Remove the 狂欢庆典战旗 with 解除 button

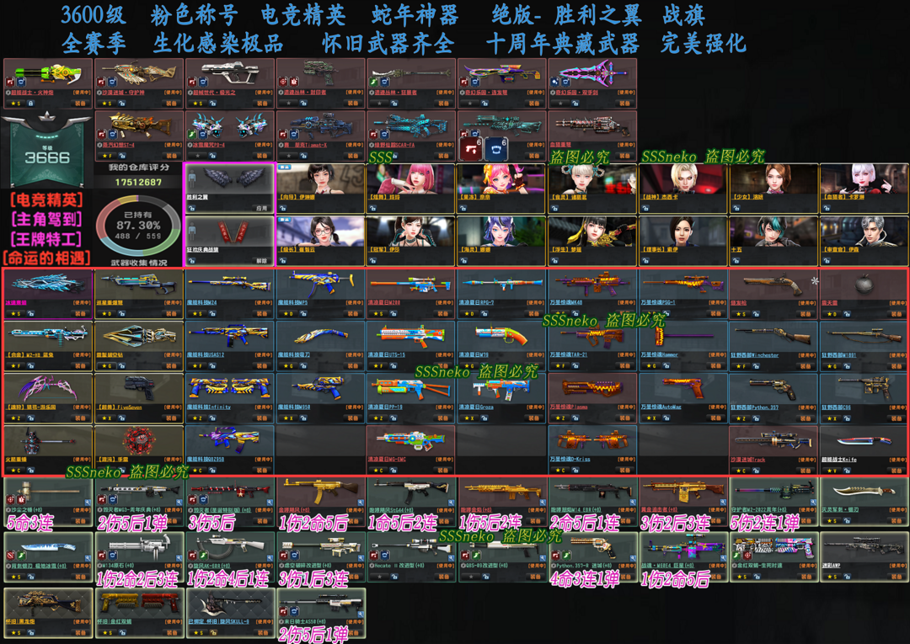tap(262, 261)
